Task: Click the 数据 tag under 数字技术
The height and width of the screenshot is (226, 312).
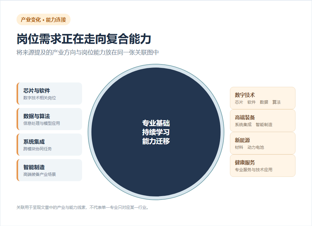Action: click(x=264, y=102)
